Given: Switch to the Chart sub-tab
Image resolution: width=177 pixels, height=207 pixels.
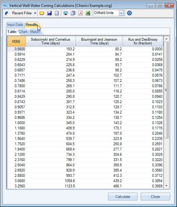Looking at the screenshot, I should [x=23, y=31].
